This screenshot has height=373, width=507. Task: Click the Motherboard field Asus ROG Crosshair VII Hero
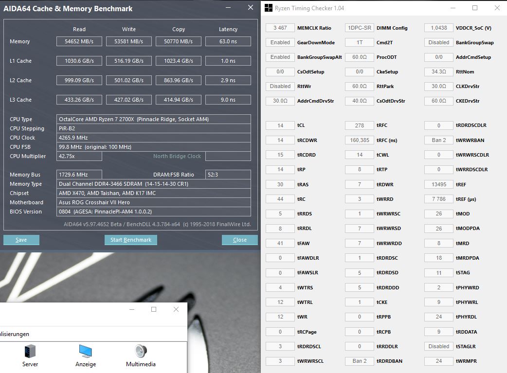tap(154, 202)
